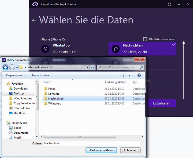Click the Fotos folder icon

click(x=45, y=88)
